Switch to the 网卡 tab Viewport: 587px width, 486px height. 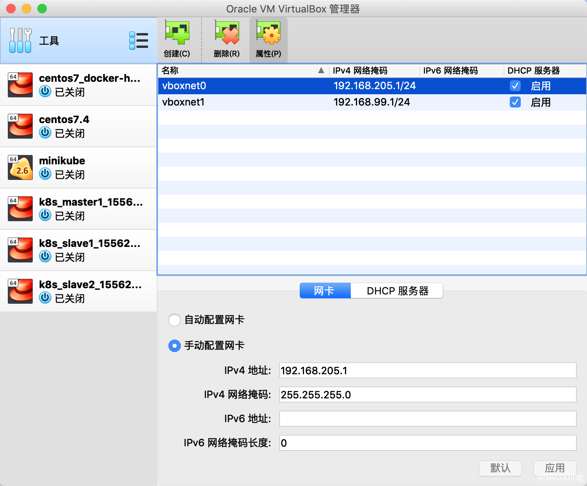pyautogui.click(x=325, y=291)
